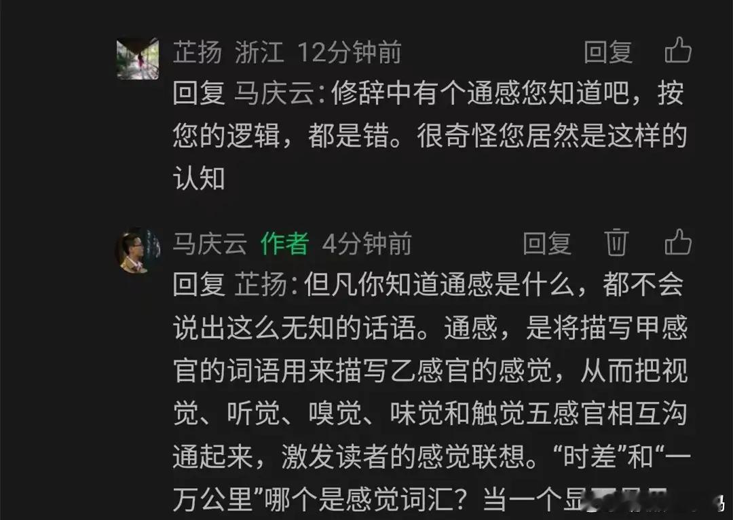Tap the 12分钟前 timestamp
The image size is (733, 520).
[350, 52]
